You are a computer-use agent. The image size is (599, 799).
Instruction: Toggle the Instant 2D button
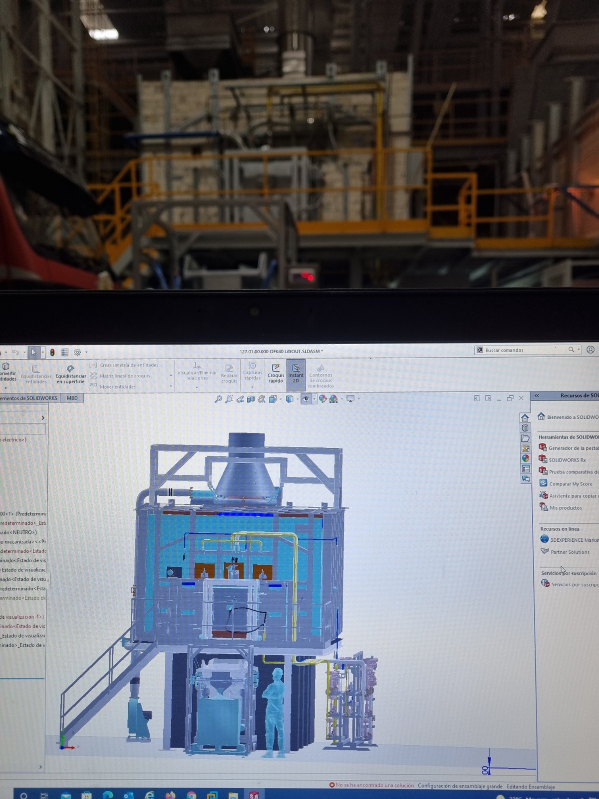pyautogui.click(x=296, y=373)
